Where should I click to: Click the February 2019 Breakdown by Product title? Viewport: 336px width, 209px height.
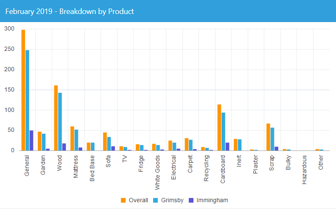tap(70, 11)
